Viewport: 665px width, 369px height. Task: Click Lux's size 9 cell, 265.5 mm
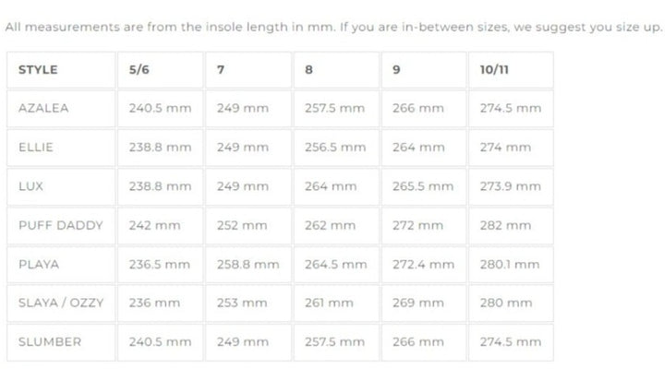click(x=423, y=186)
